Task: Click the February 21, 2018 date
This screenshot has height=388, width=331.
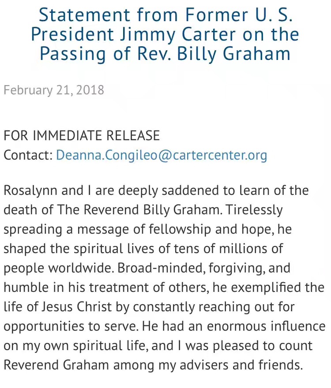Action: point(54,90)
